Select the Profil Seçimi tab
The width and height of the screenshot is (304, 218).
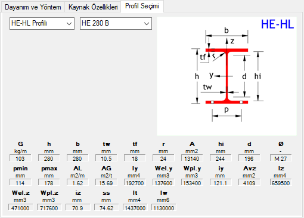tap(142, 6)
